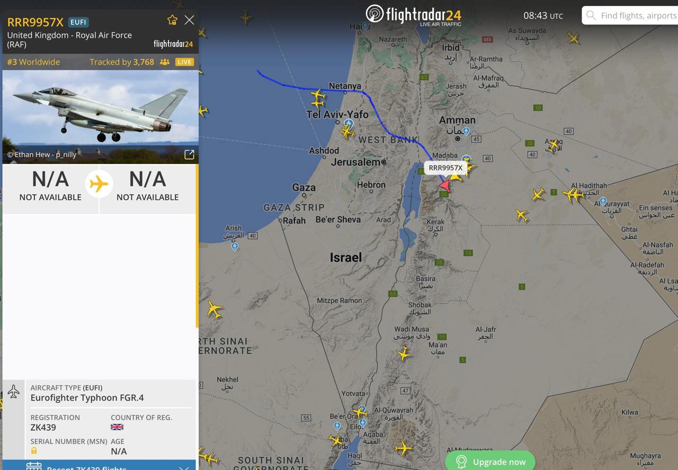Select the search magnifier icon
Image resolution: width=678 pixels, height=470 pixels.
point(591,15)
